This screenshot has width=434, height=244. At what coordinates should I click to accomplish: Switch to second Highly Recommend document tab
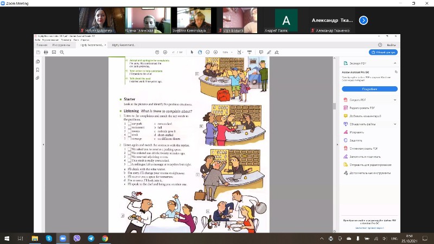pyautogui.click(x=124, y=45)
